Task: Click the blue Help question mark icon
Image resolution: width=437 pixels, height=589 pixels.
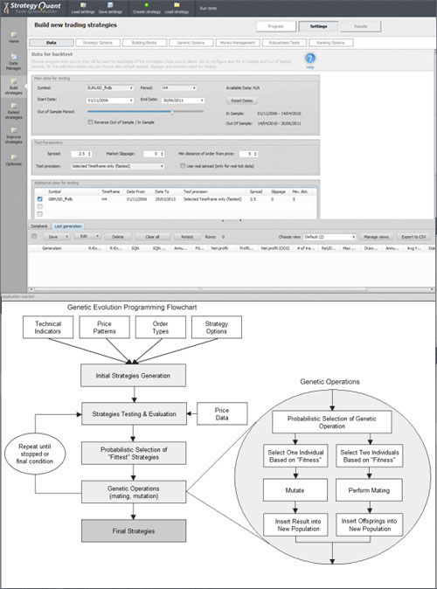Action: [x=310, y=59]
